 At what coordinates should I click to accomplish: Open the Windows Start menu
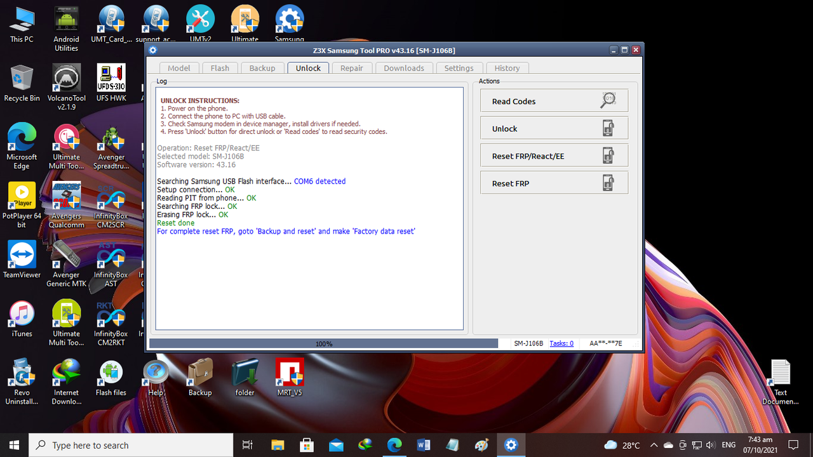coord(14,445)
